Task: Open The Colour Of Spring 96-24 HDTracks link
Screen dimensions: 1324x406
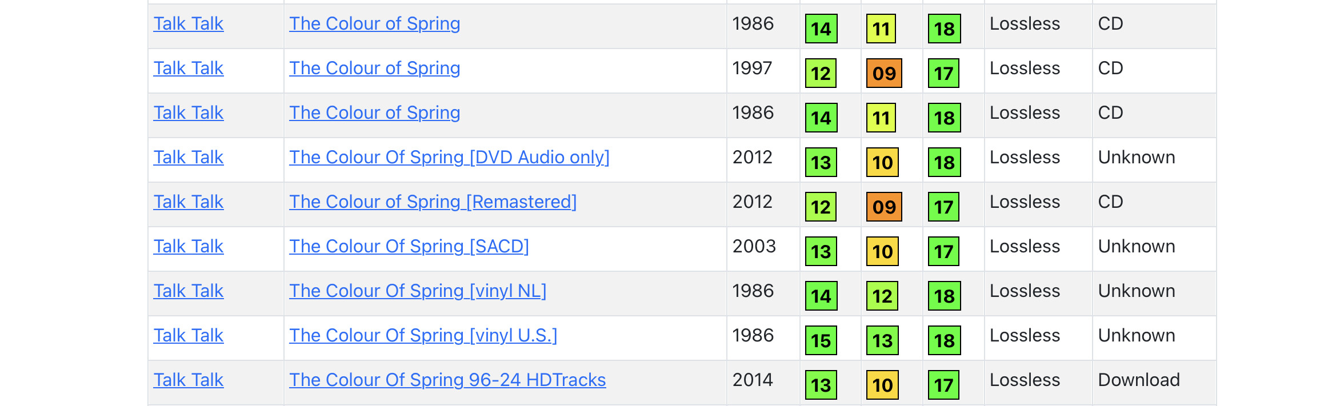Action: coord(447,380)
